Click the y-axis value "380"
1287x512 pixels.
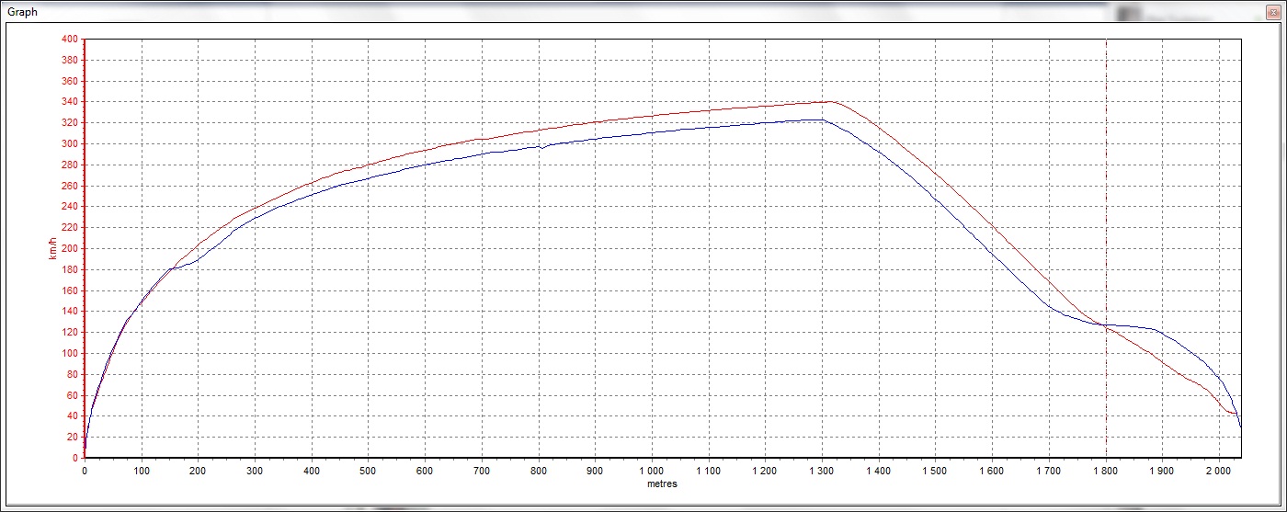click(70, 60)
